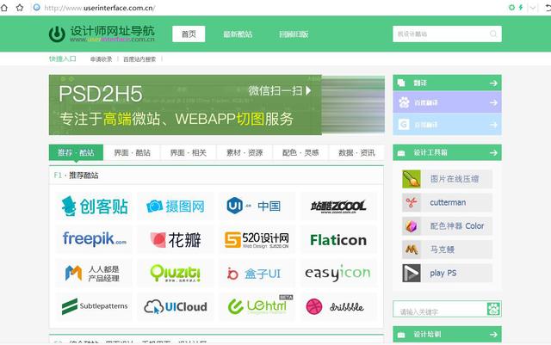Expand the 设计工具箱 header arrow
Screen dimensions: 551x345
[493, 152]
